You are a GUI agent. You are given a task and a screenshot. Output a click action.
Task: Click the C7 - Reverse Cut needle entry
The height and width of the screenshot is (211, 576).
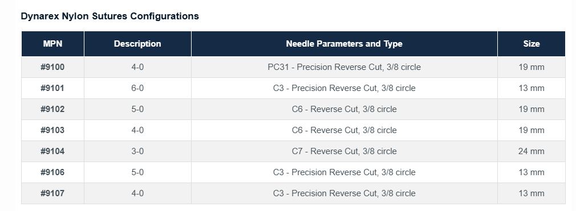344,151
